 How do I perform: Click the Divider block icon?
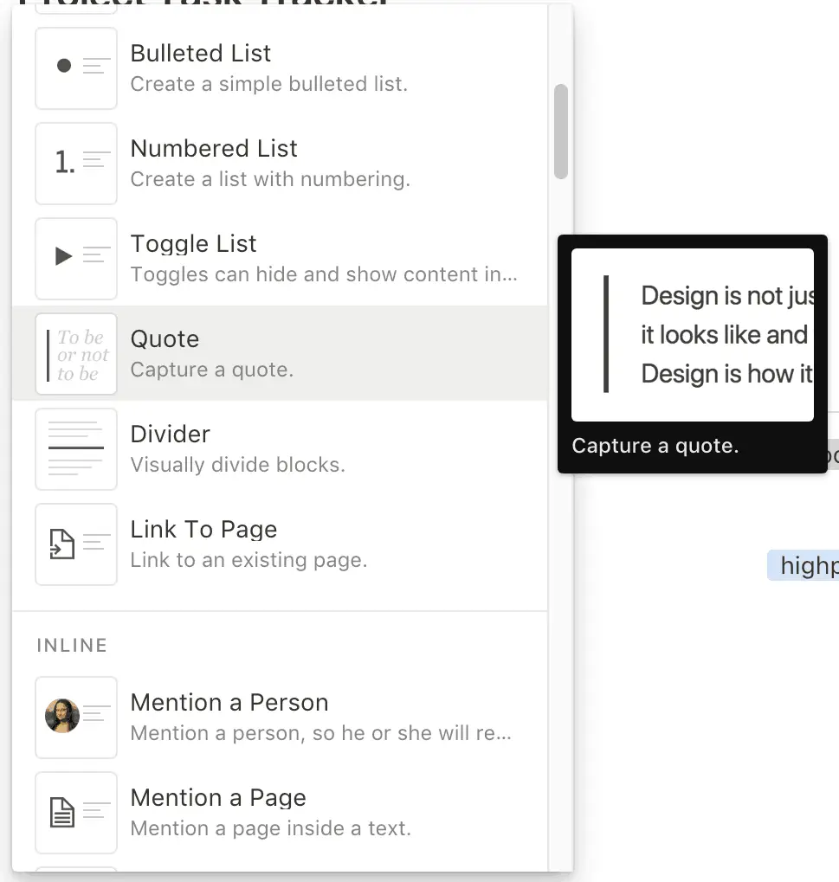76,449
